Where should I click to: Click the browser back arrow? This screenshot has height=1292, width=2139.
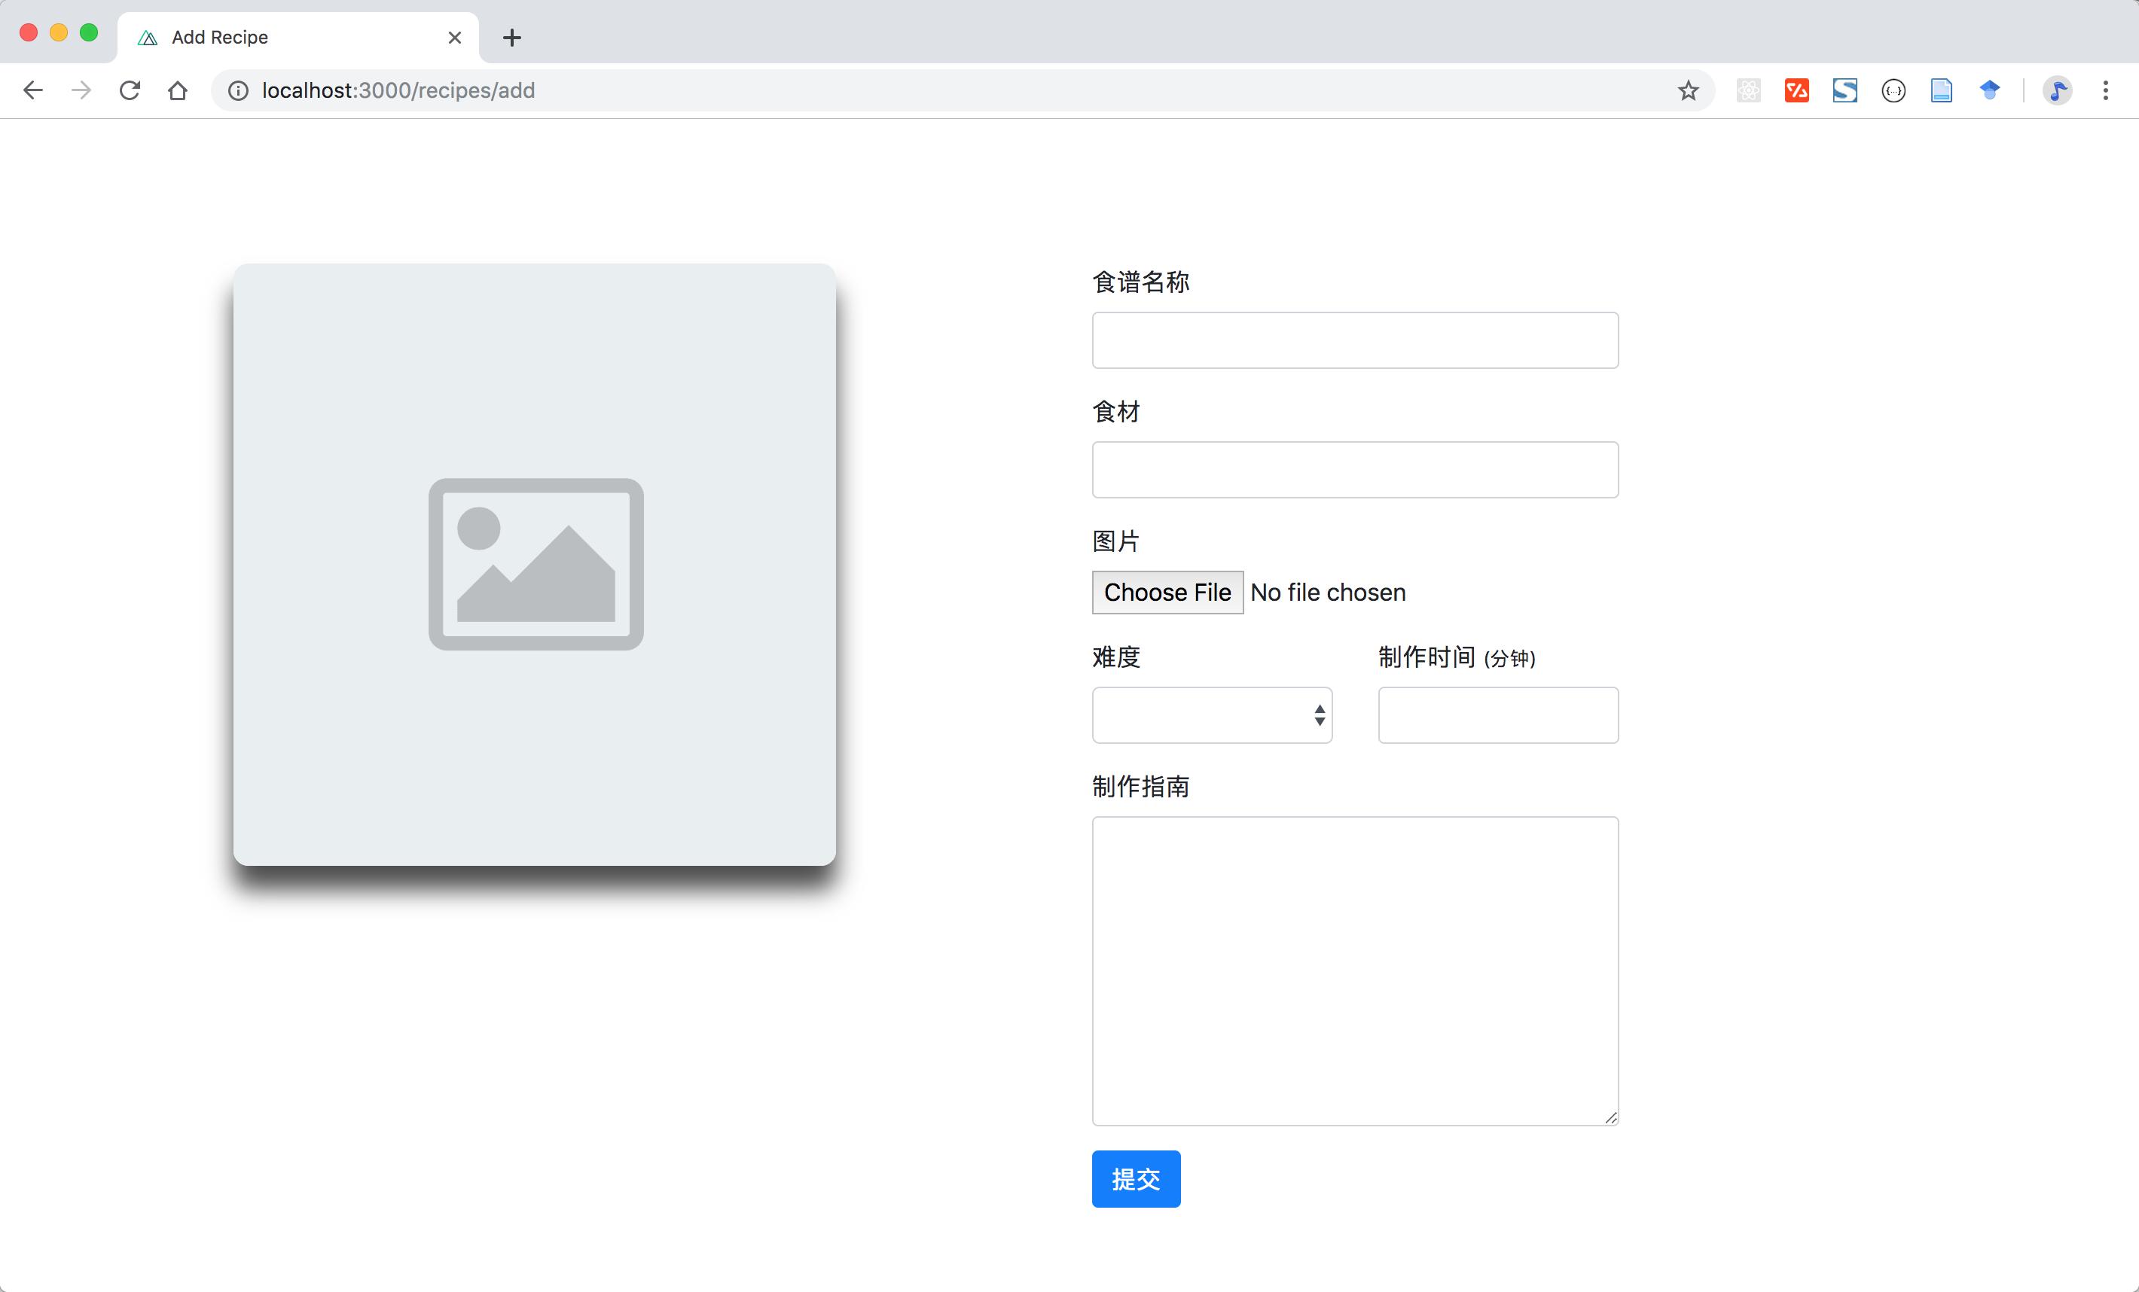coord(33,90)
